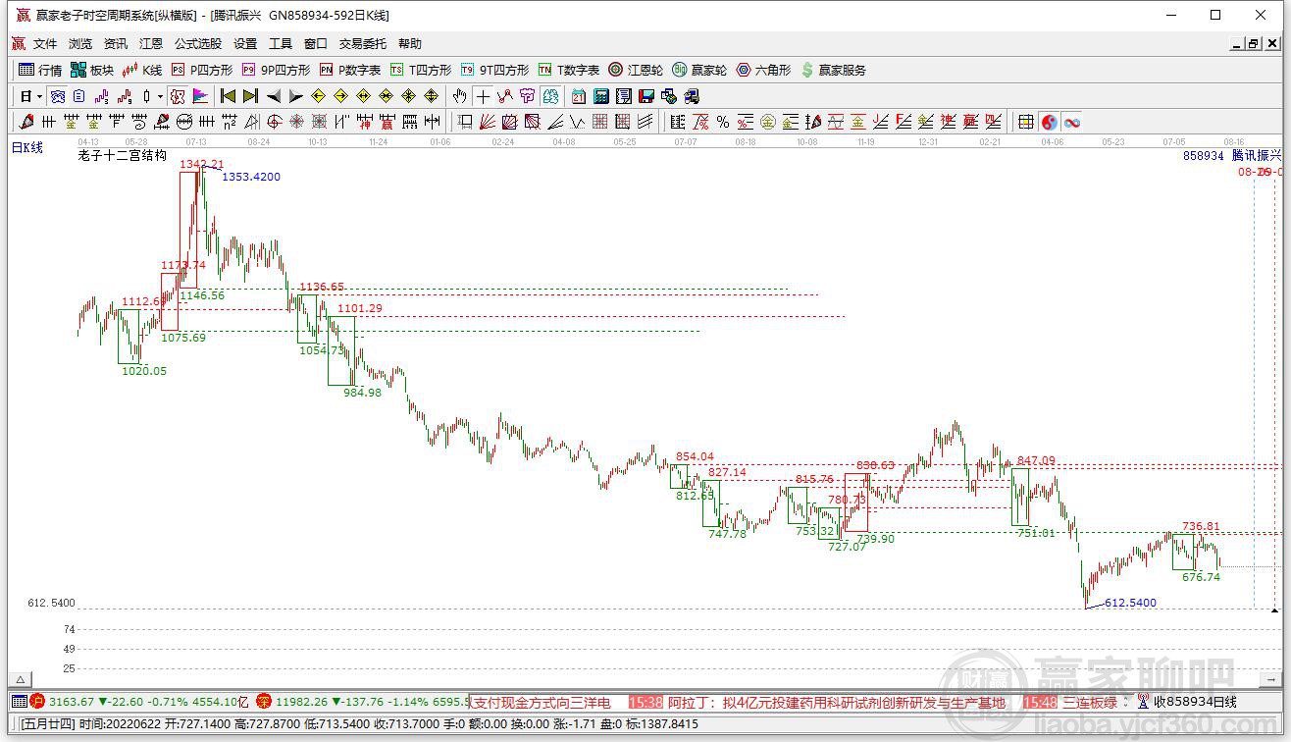This screenshot has width=1291, height=742.
Task: Step forward with the right arrow
Action: [295, 96]
